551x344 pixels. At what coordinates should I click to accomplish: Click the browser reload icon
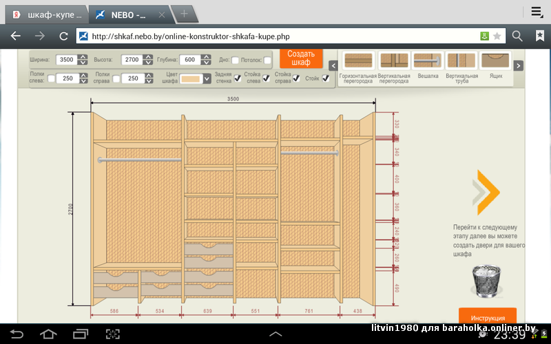[63, 36]
